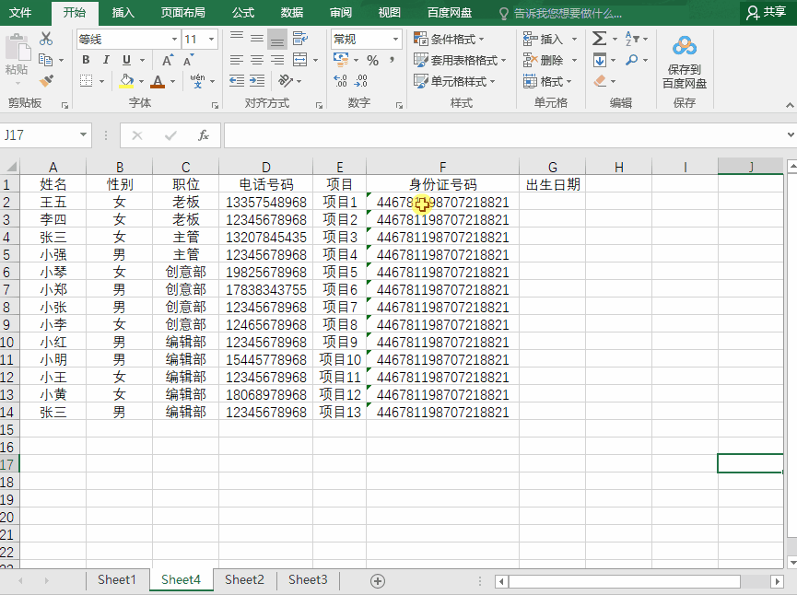Switch to Sheet2 tab
Image resolution: width=797 pixels, height=595 pixels.
(244, 579)
